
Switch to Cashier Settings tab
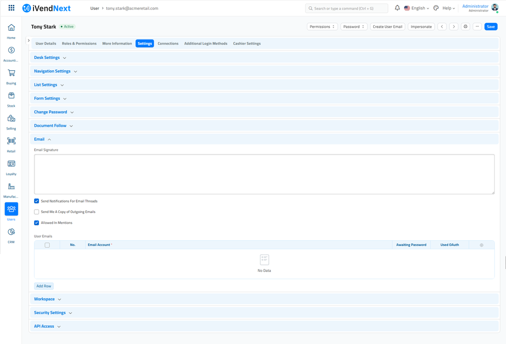[x=247, y=43]
